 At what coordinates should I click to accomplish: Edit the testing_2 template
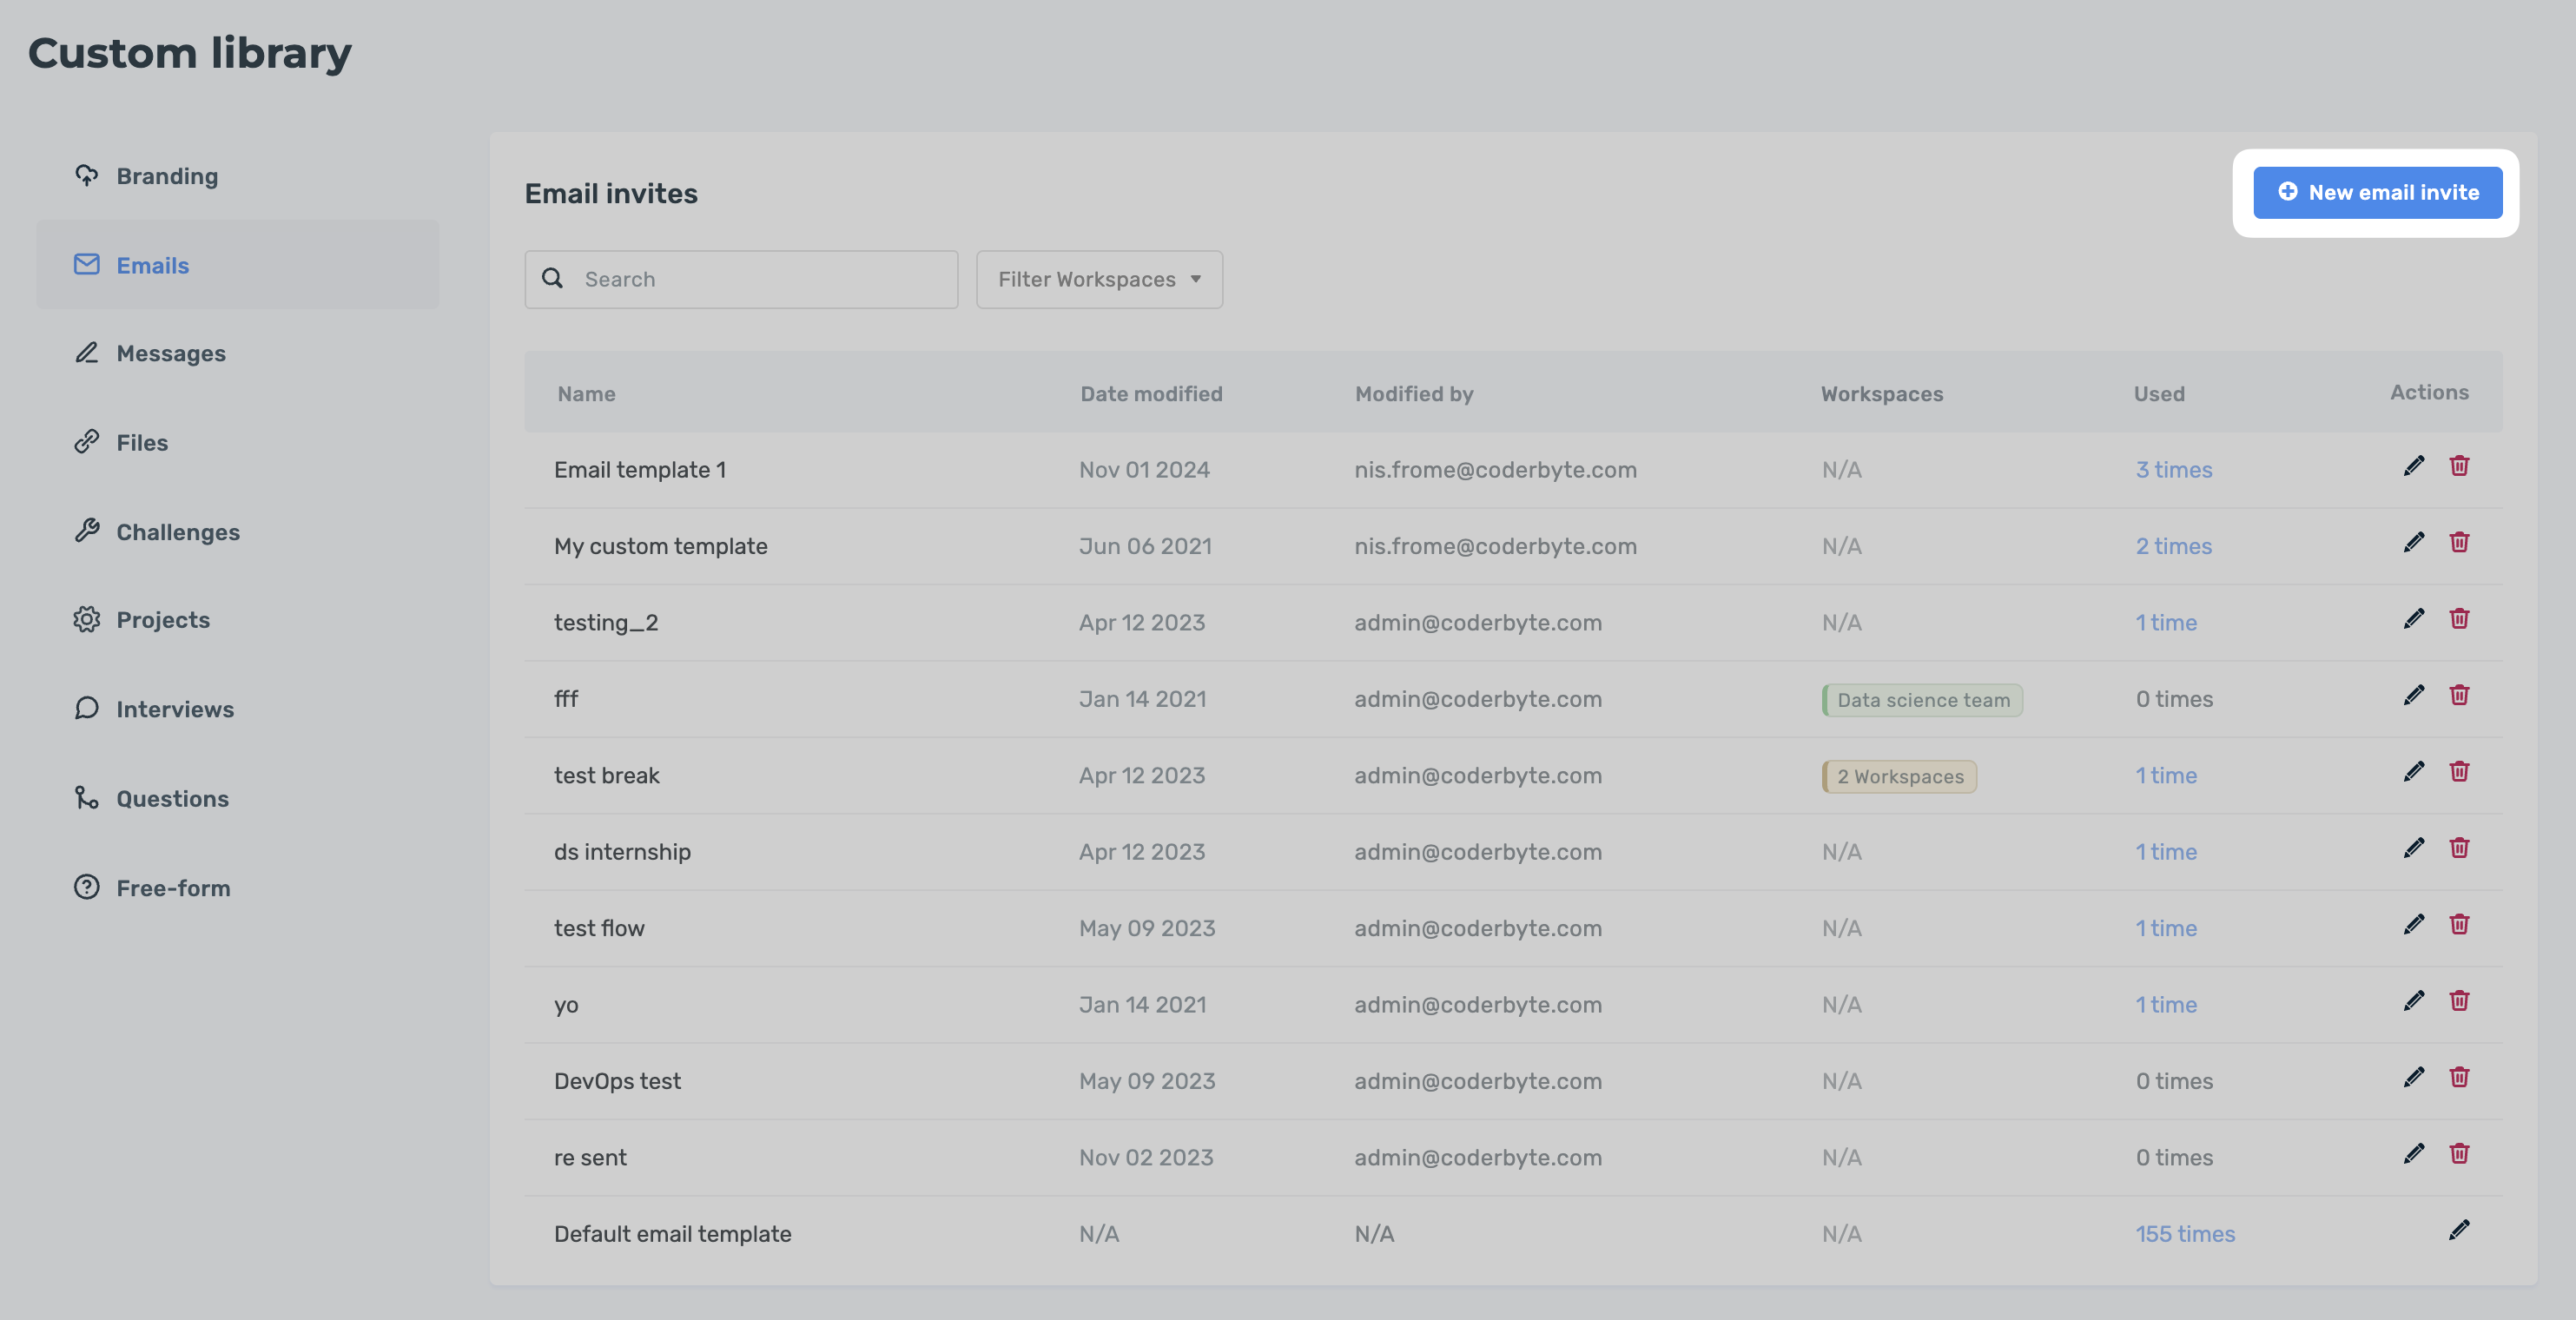[2413, 619]
